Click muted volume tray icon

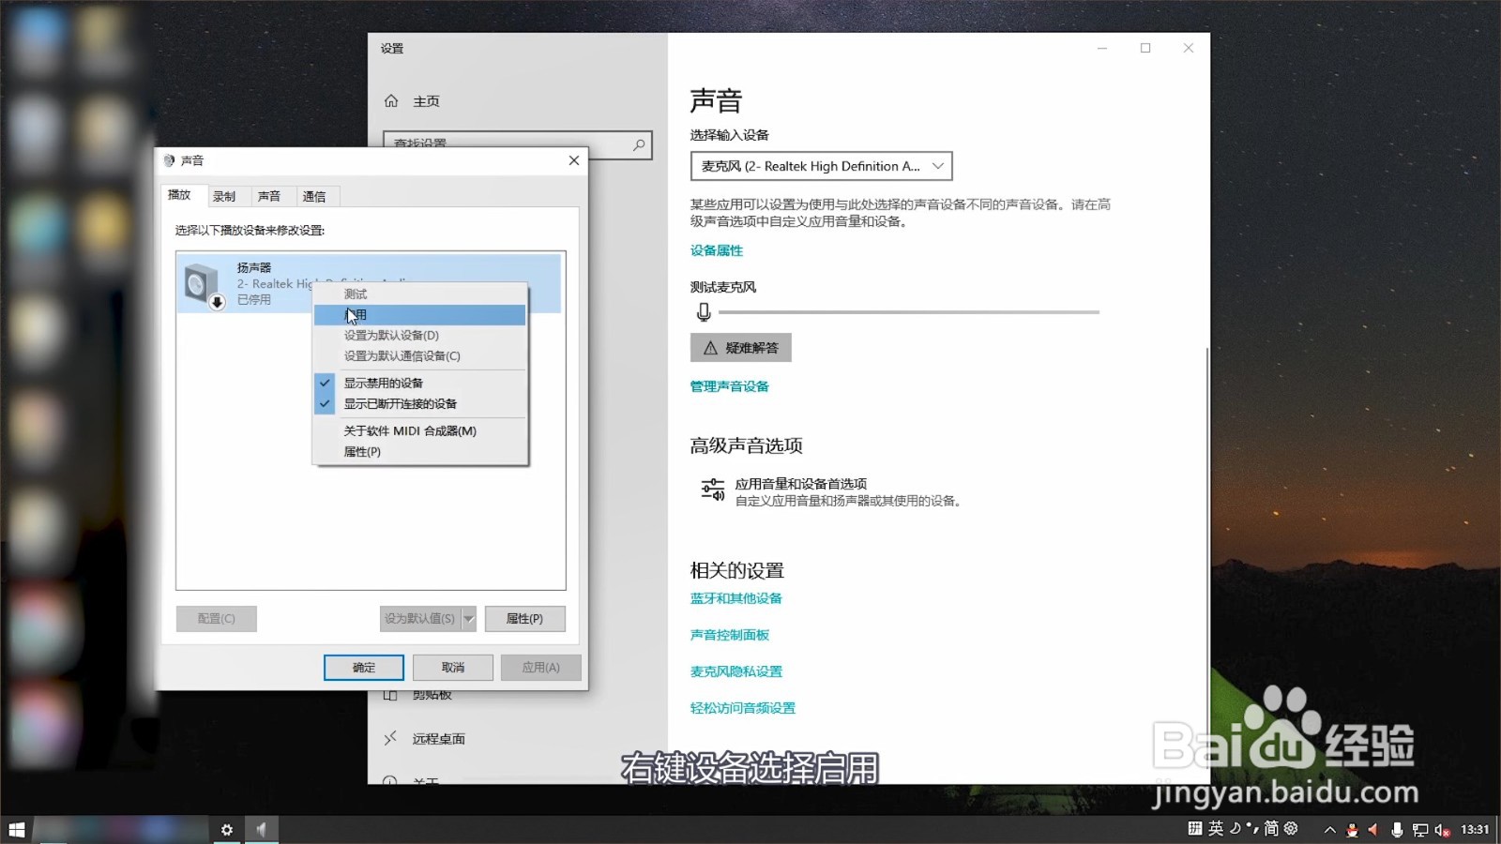coord(1443,830)
